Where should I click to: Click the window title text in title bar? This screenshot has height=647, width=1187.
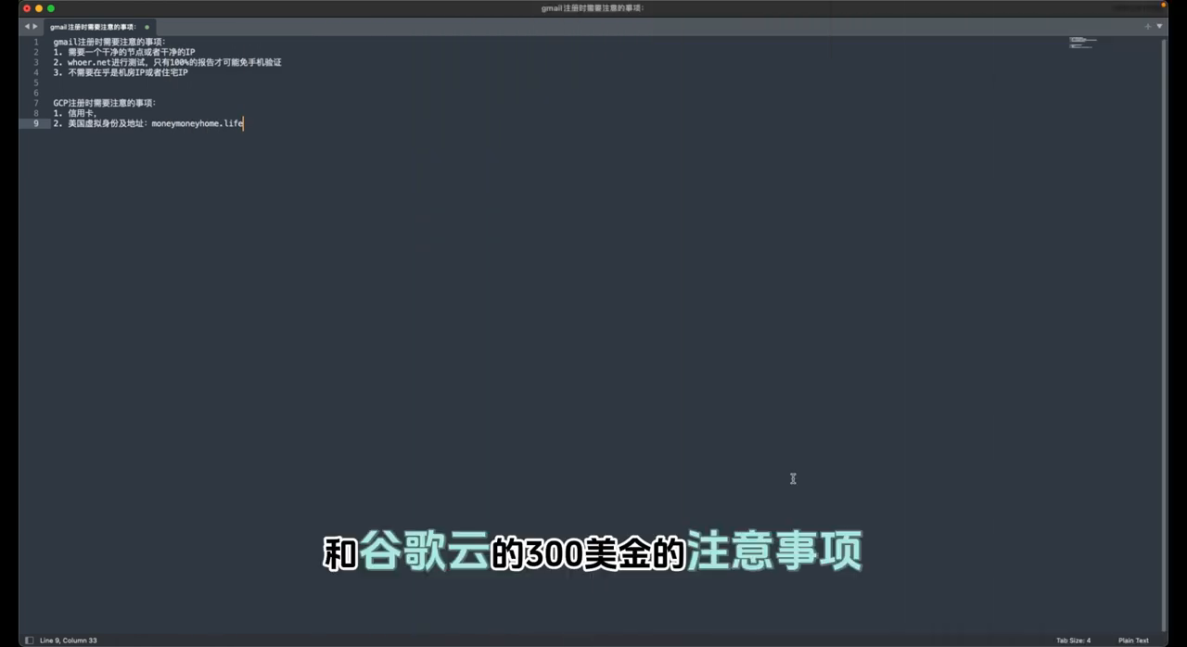(593, 8)
